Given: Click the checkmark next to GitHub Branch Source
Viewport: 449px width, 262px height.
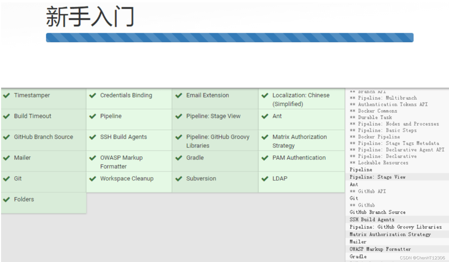Looking at the screenshot, I should pos(7,137).
